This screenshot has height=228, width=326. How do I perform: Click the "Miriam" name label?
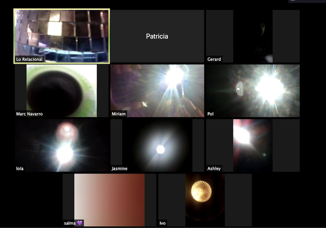coord(119,114)
